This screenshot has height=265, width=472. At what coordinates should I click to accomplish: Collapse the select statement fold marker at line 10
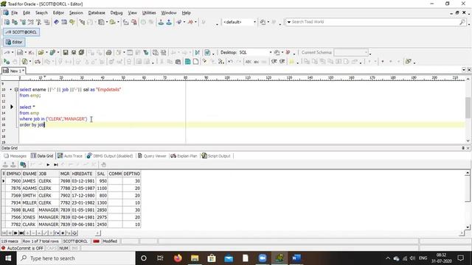tap(16, 90)
